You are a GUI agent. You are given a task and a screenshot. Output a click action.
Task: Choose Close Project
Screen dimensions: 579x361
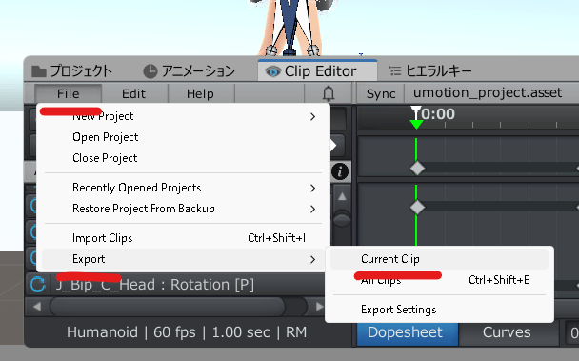click(183, 158)
